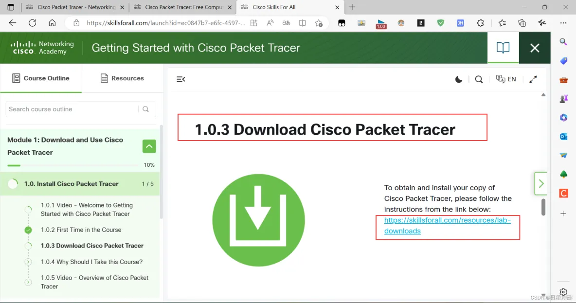This screenshot has height=303, width=576.
Task: Open the course book icon in header
Action: point(503,48)
